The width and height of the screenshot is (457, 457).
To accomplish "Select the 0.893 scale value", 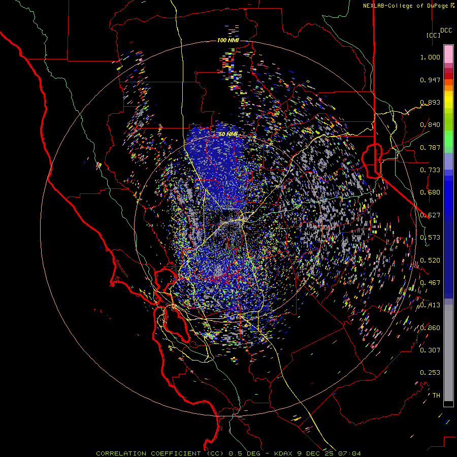I will tap(430, 102).
